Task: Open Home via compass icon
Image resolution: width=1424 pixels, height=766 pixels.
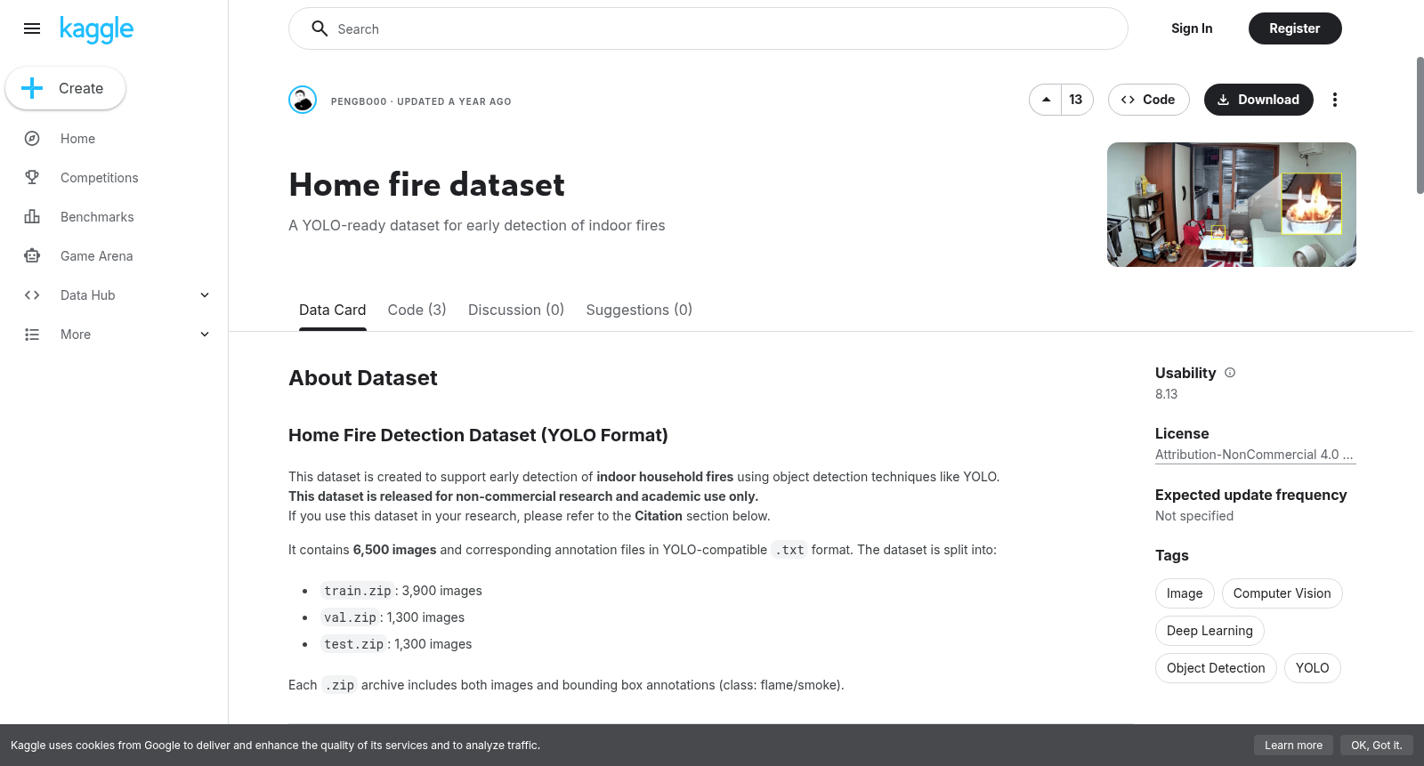Action: (32, 139)
